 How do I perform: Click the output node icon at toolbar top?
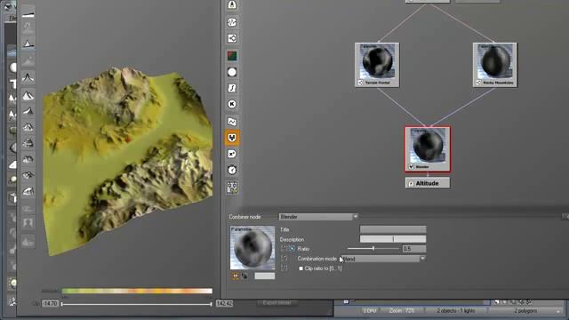[x=232, y=5]
